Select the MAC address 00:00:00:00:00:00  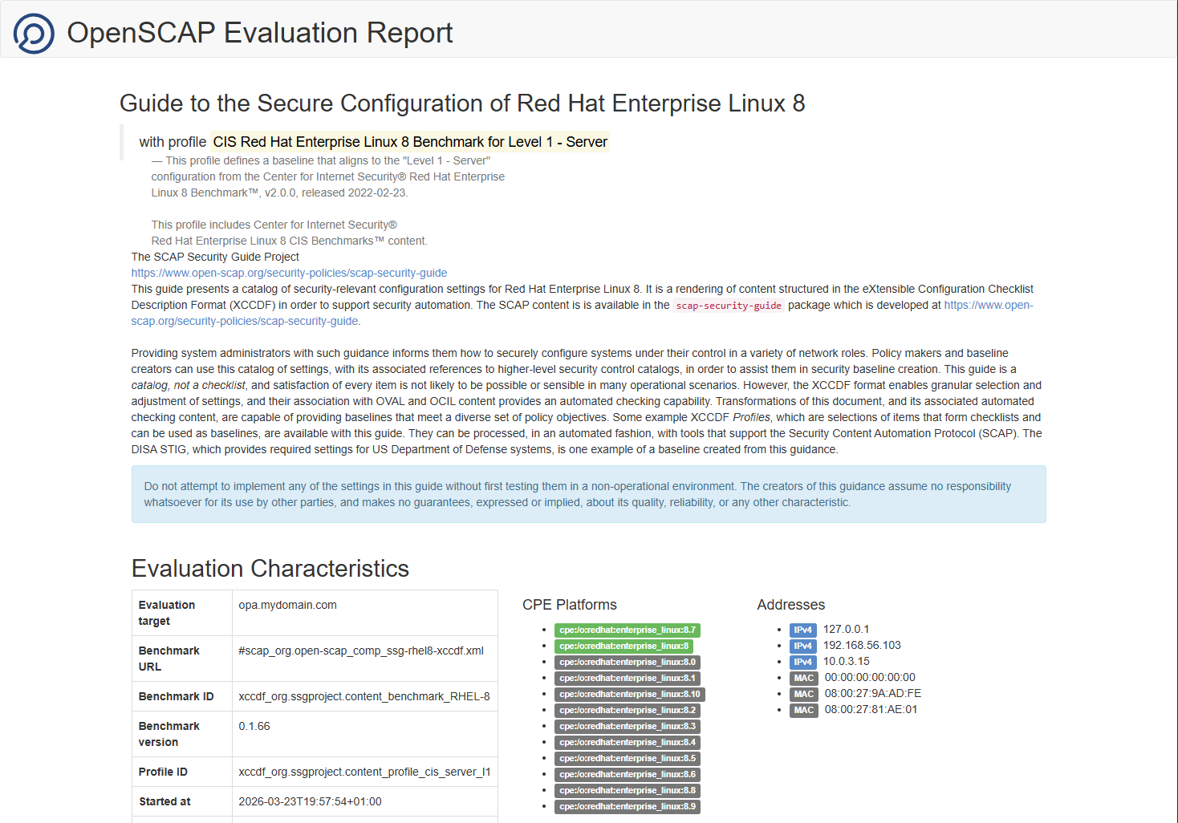(870, 677)
